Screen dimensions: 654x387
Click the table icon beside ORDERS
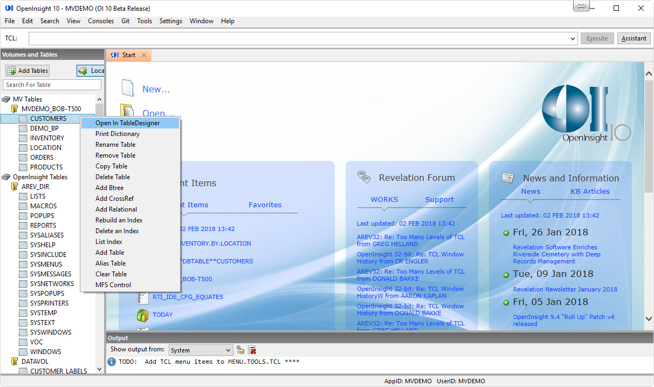pyautogui.click(x=23, y=158)
